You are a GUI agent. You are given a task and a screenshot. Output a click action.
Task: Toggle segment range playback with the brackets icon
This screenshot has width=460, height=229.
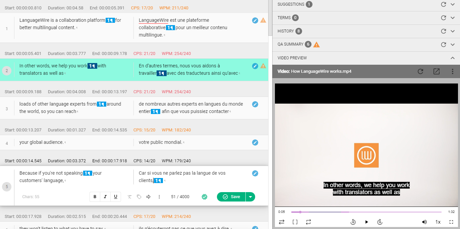pyautogui.click(x=295, y=222)
